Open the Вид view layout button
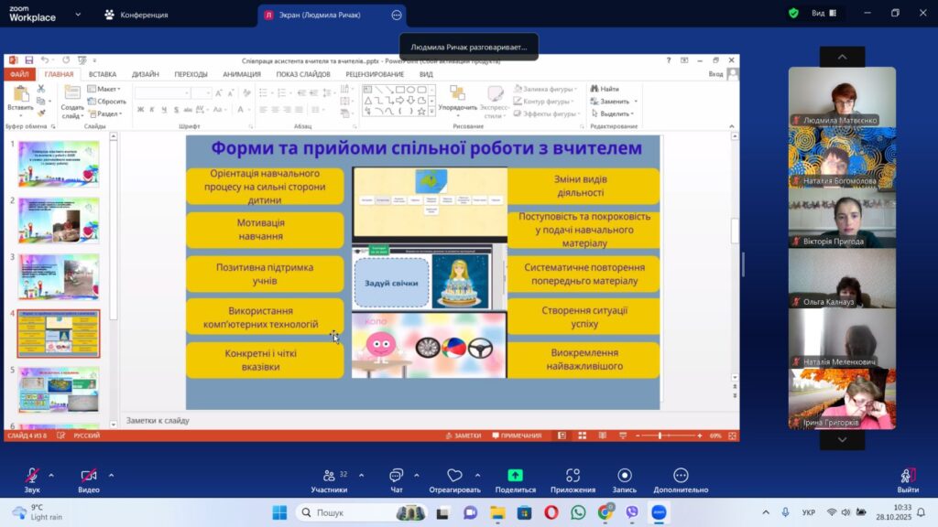Image resolution: width=938 pixels, height=527 pixels. 823,14
